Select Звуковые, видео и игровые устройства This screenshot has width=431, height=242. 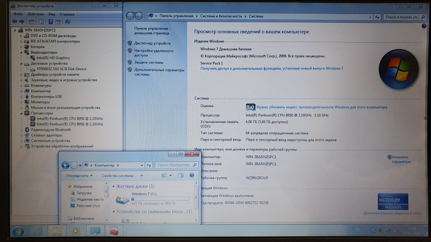pos(64,80)
